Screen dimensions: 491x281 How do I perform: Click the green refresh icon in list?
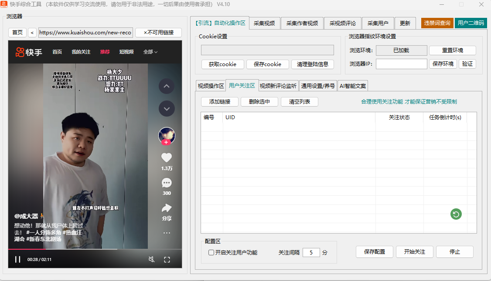(456, 214)
